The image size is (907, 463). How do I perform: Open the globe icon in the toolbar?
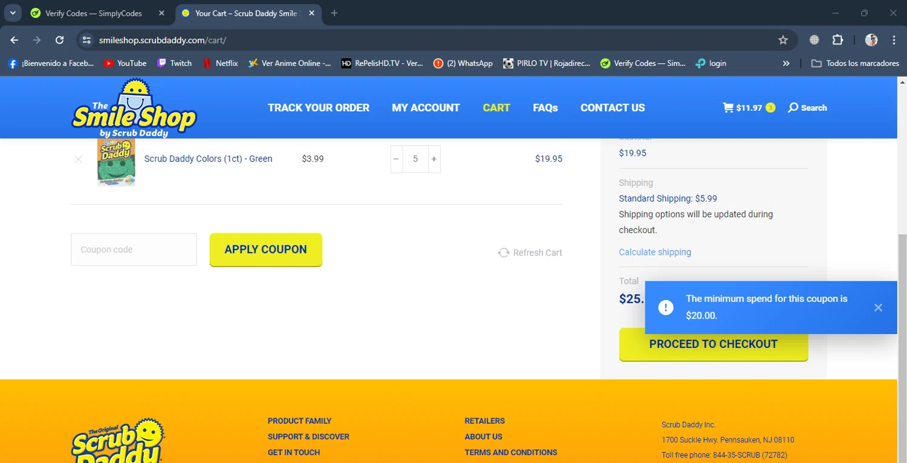(814, 40)
